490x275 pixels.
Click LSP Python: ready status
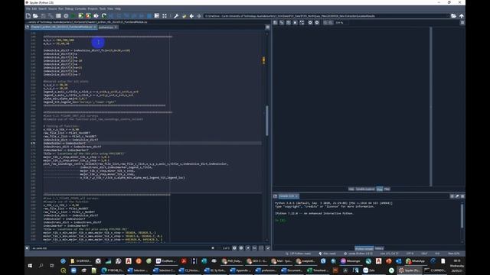tap(299, 254)
